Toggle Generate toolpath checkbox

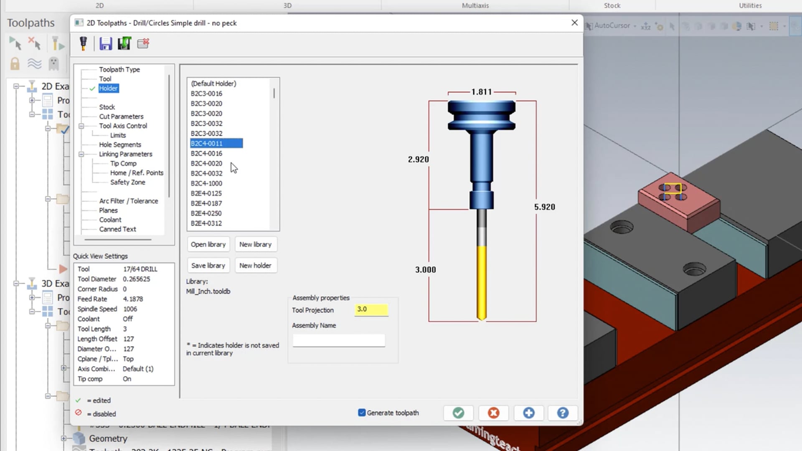[361, 413]
